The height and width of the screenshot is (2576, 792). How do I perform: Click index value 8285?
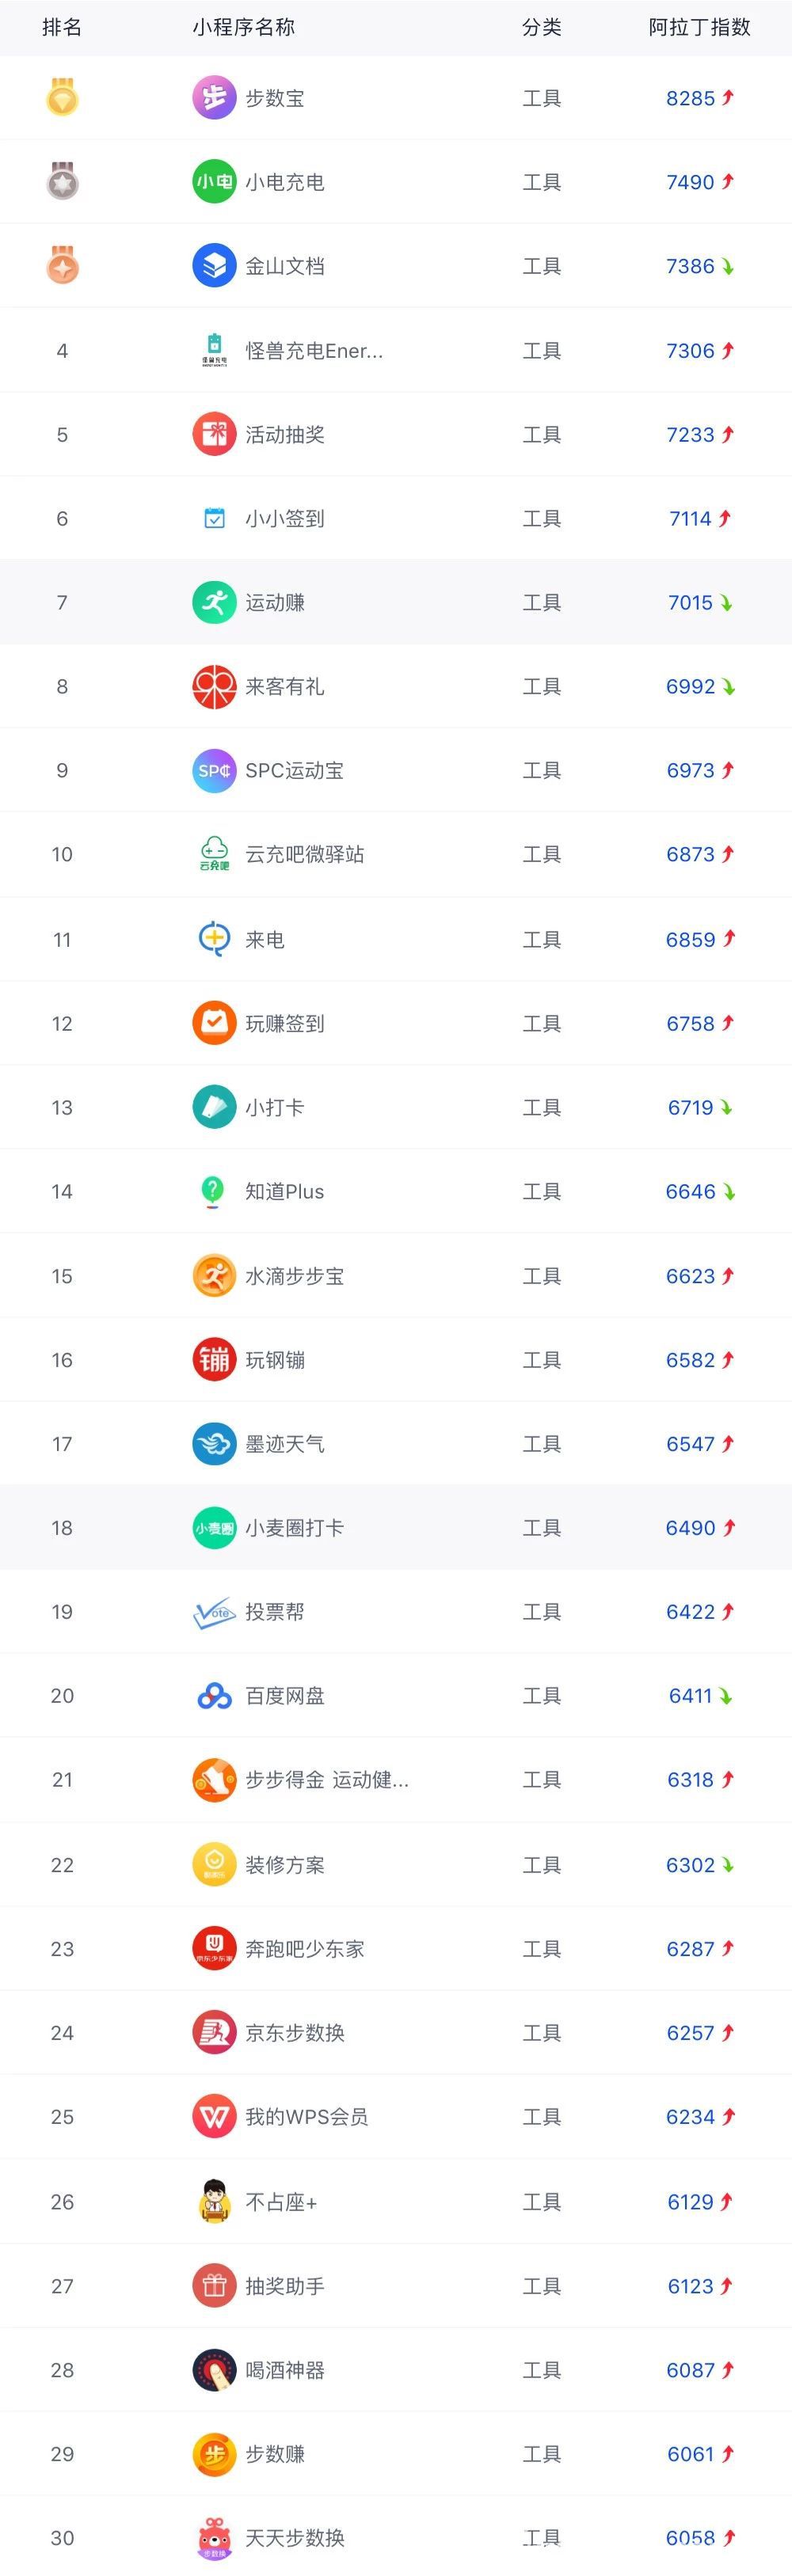click(691, 98)
